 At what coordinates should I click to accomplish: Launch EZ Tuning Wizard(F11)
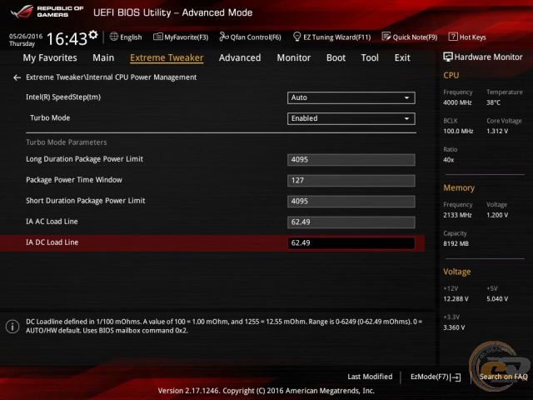(x=336, y=37)
